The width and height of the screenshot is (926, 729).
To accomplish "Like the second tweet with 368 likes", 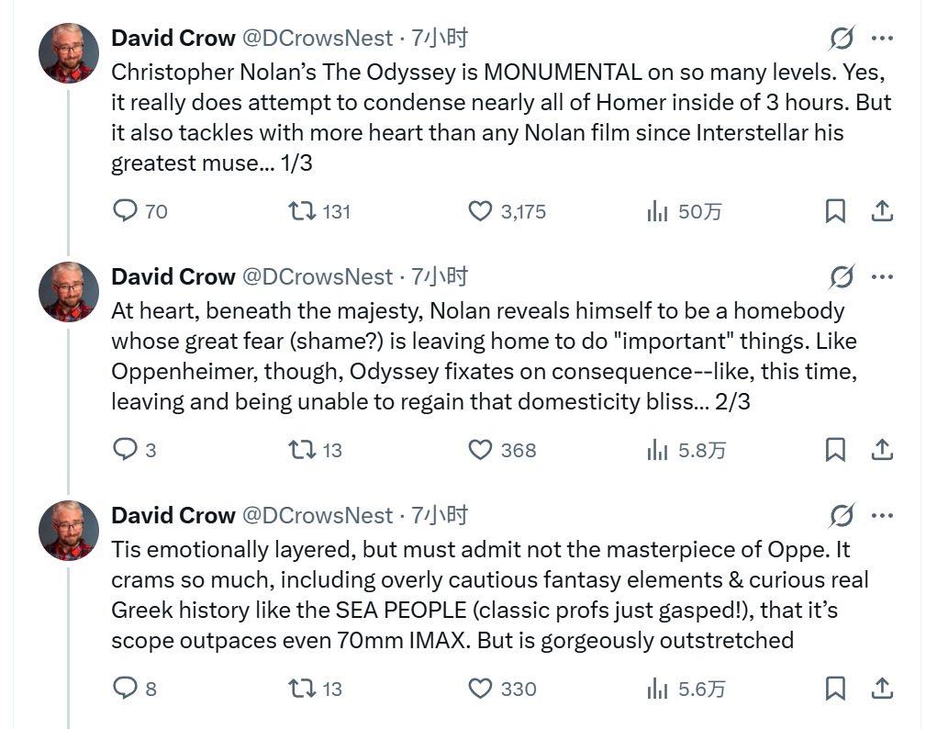I will pos(502,450).
